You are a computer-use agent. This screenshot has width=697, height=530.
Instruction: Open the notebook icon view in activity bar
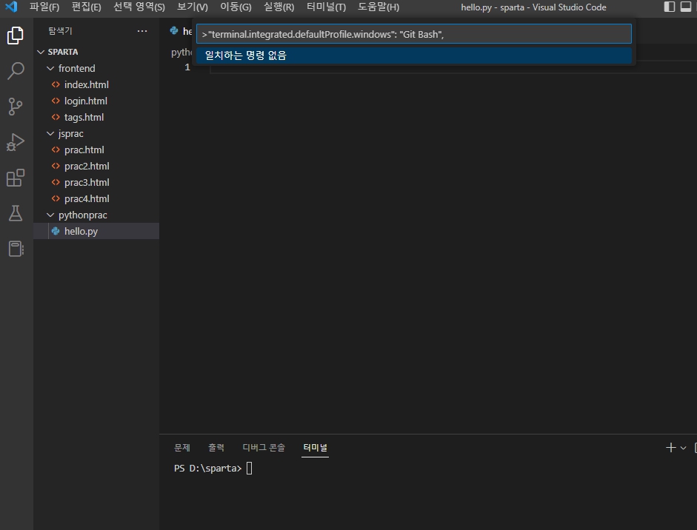[16, 249]
